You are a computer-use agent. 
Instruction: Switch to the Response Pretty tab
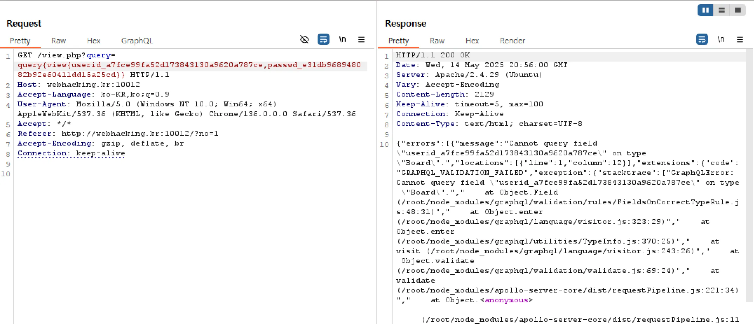pyautogui.click(x=399, y=41)
